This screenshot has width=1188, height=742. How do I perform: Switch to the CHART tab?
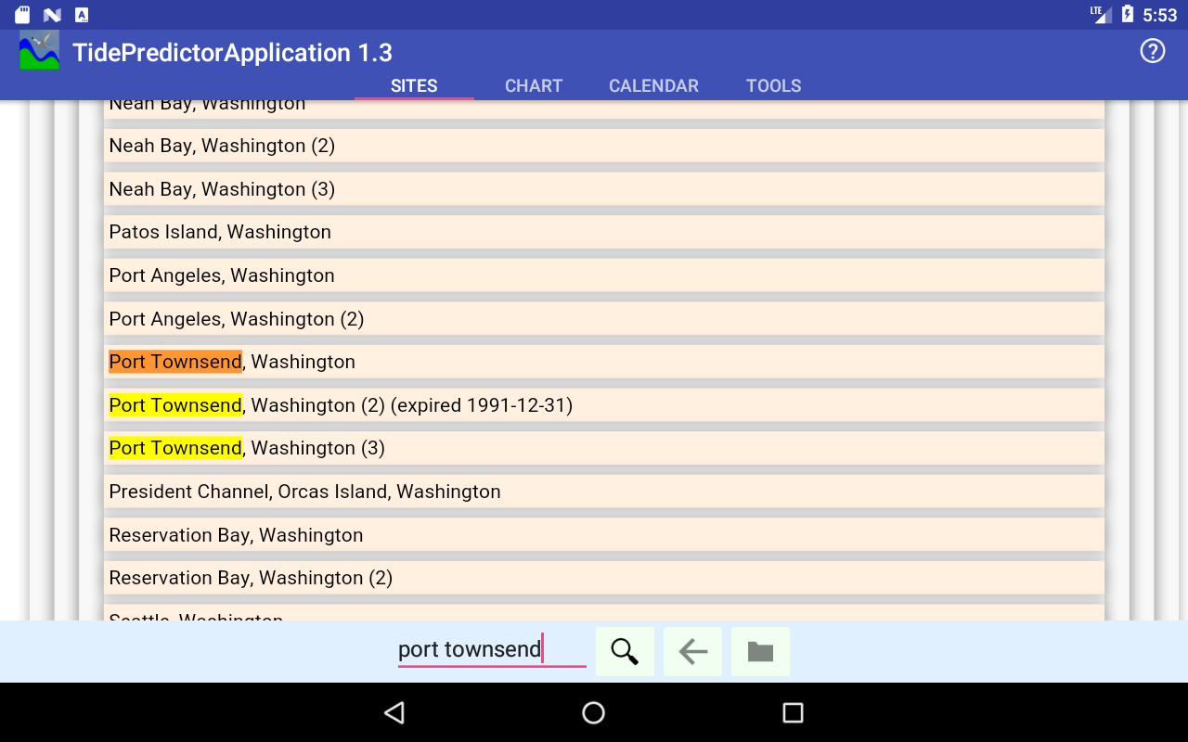(534, 85)
